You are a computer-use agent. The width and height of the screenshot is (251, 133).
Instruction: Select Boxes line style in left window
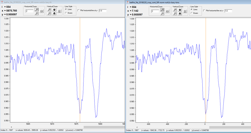coord(66,13)
